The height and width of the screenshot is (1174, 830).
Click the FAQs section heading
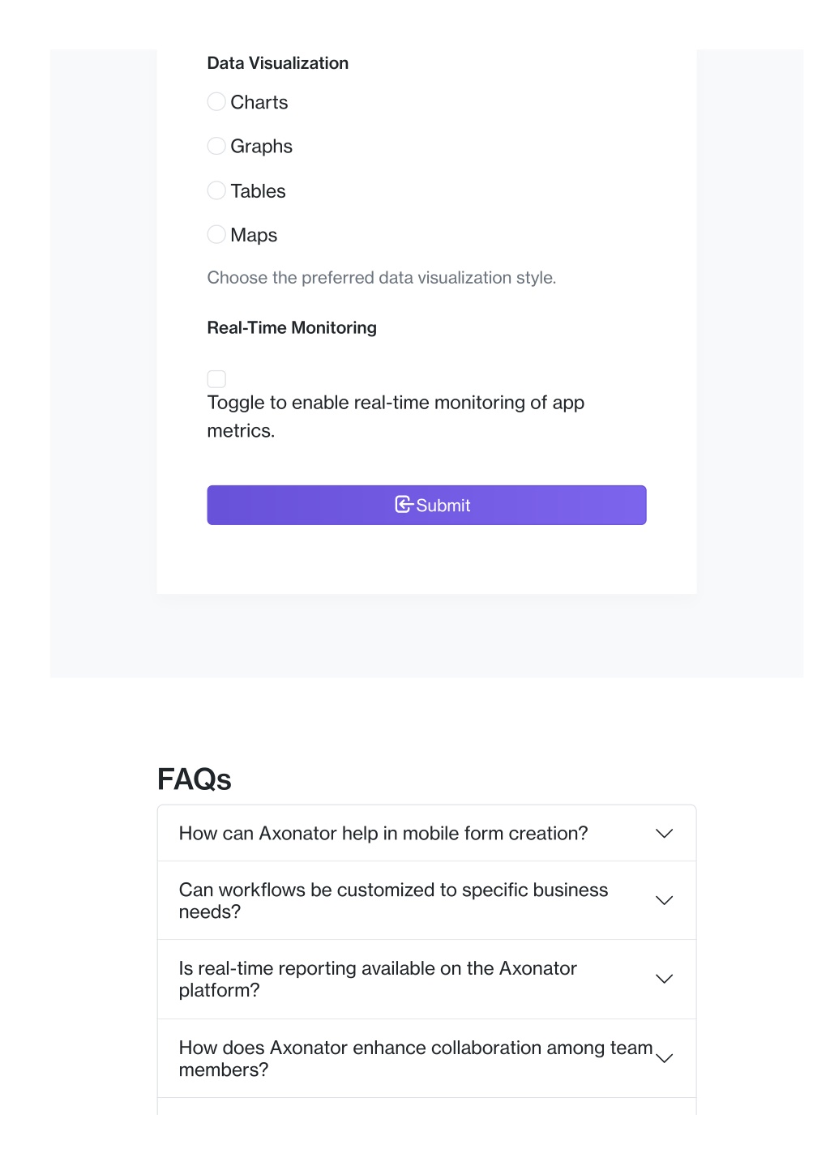(x=195, y=779)
